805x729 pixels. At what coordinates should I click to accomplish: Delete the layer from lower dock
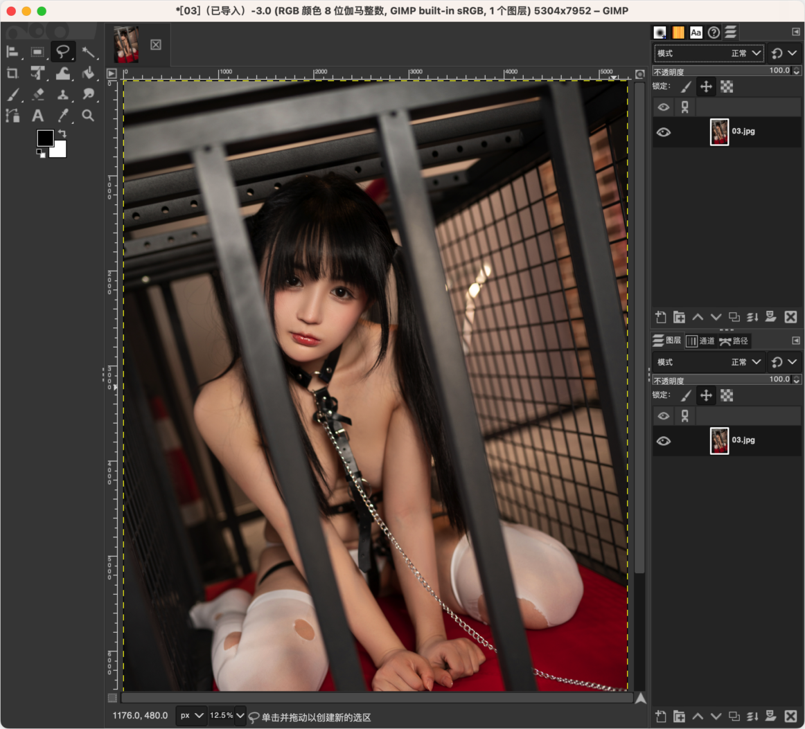[790, 716]
